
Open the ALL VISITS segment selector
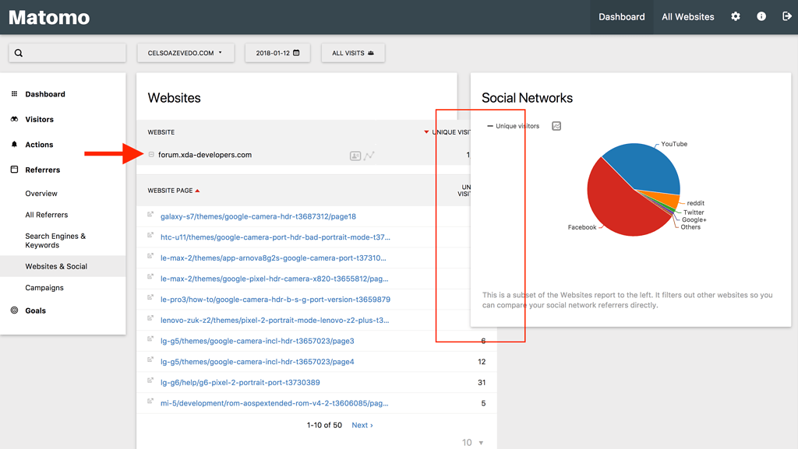[x=353, y=53]
